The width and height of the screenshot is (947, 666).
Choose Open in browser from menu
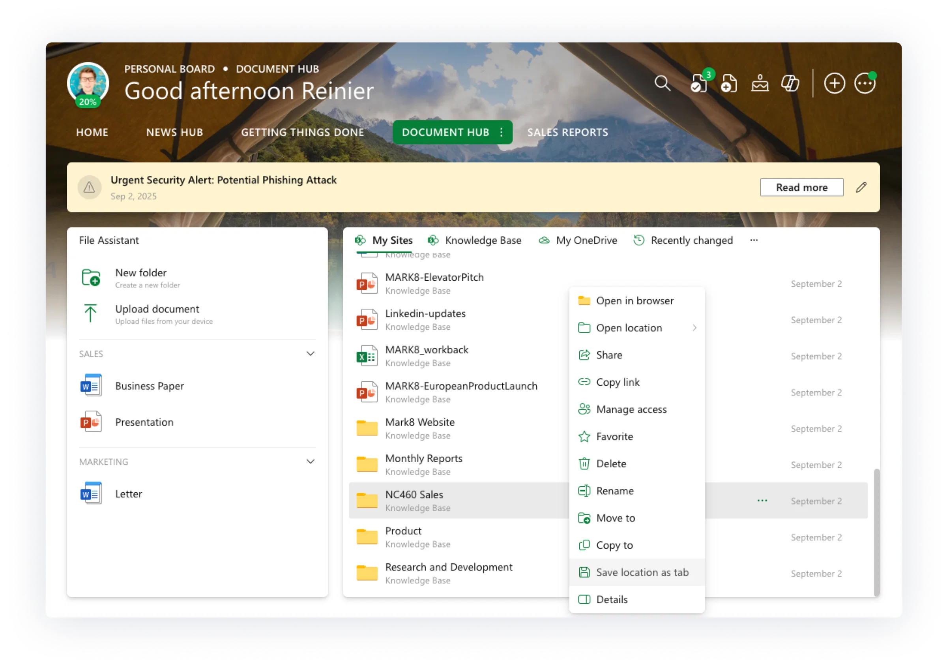[637, 300]
